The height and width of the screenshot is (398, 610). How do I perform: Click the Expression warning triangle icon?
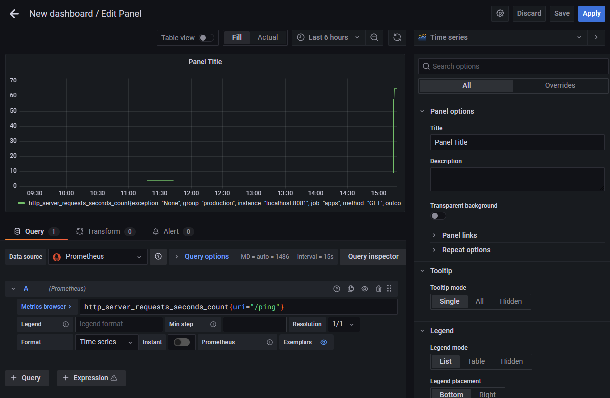pyautogui.click(x=114, y=378)
